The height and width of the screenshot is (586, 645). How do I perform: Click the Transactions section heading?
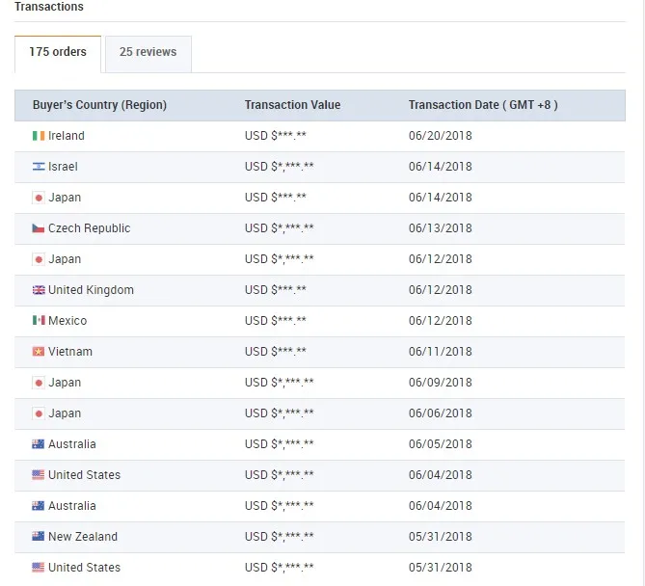tap(49, 7)
